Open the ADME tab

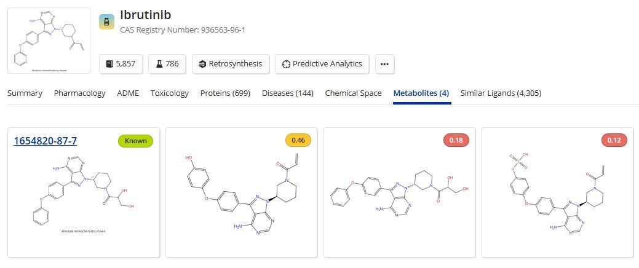(x=128, y=93)
